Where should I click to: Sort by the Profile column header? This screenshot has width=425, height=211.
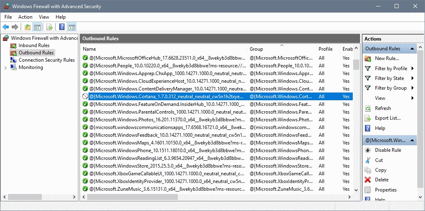coord(328,49)
